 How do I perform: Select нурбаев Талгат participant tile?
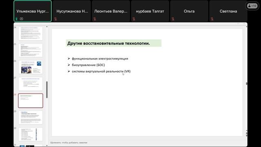pyautogui.click(x=150, y=11)
